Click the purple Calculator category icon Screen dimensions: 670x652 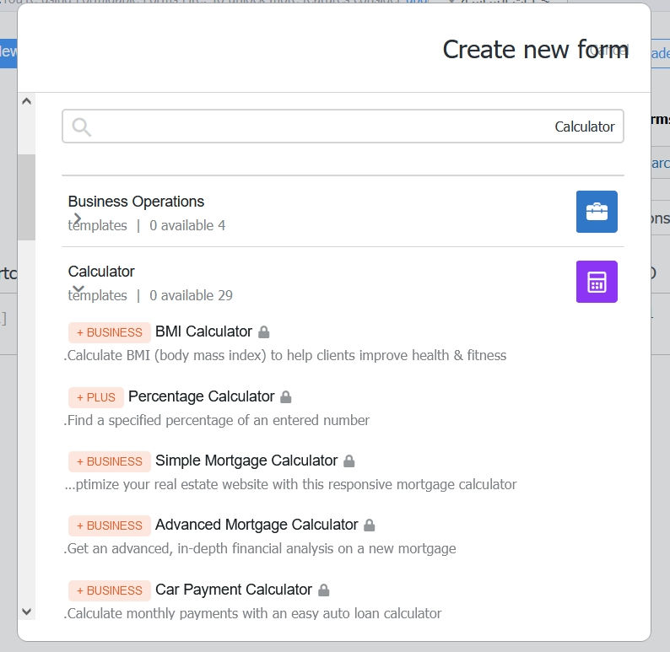[x=597, y=282]
